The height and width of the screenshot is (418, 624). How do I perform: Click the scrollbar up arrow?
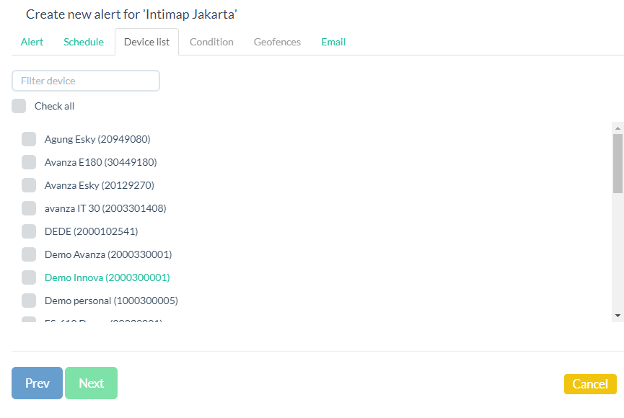[618, 128]
